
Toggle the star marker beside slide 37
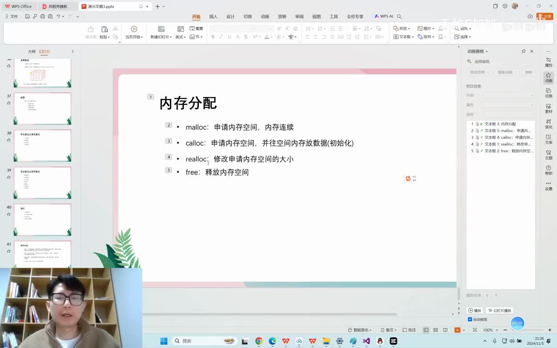(9, 103)
